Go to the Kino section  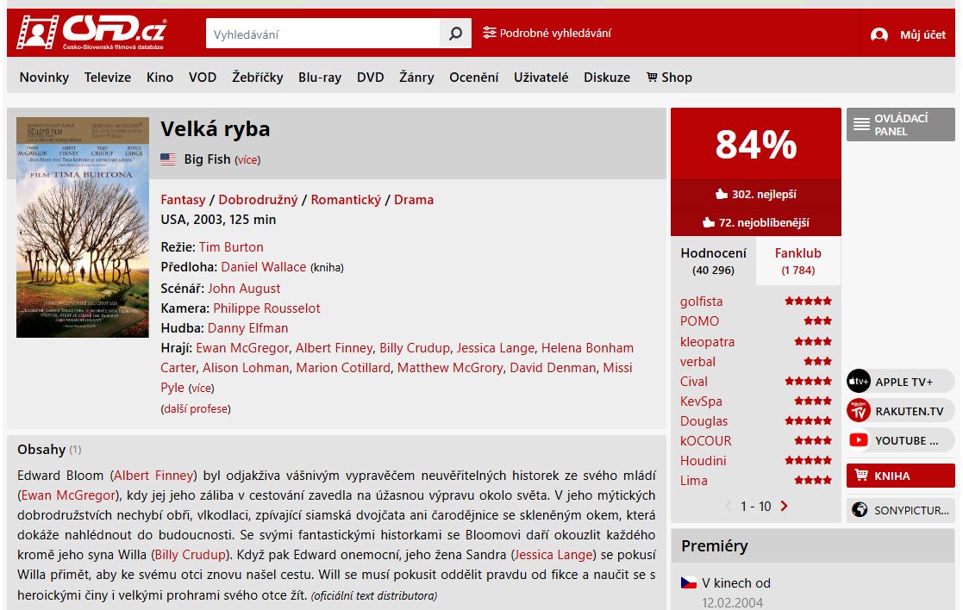click(x=159, y=78)
